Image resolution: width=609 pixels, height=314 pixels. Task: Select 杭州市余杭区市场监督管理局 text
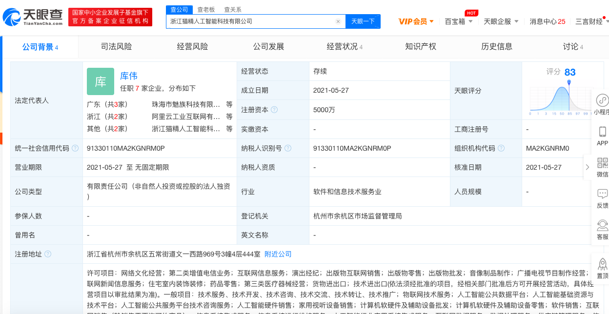coord(358,216)
